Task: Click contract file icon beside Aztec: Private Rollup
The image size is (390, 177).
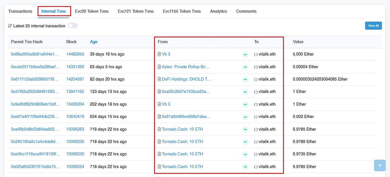Action: 160,67
